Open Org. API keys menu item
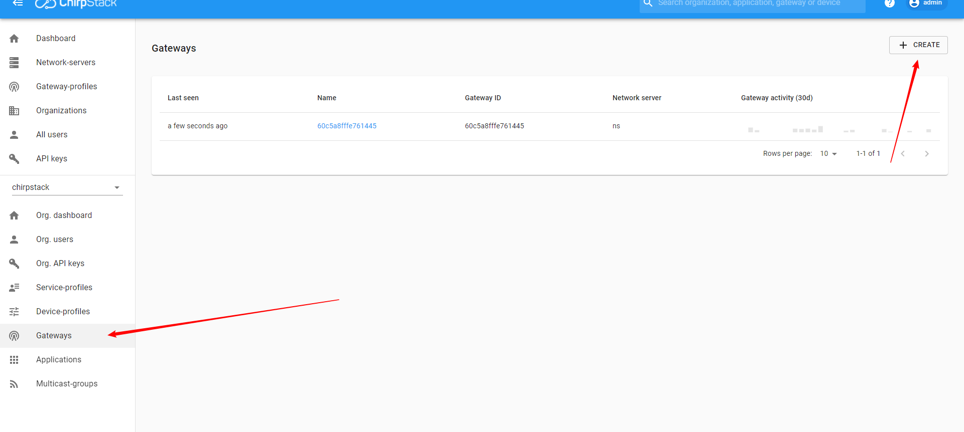The height and width of the screenshot is (432, 964). tap(67, 264)
